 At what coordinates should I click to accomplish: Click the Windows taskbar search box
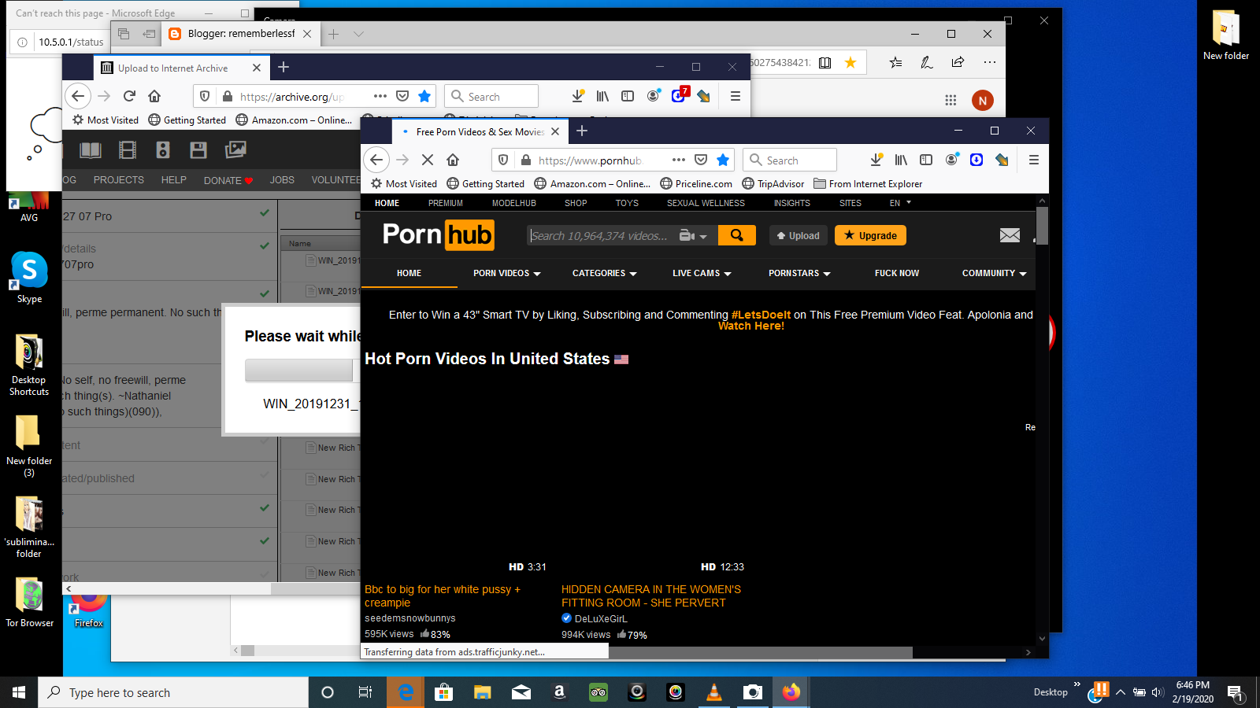[173, 692]
